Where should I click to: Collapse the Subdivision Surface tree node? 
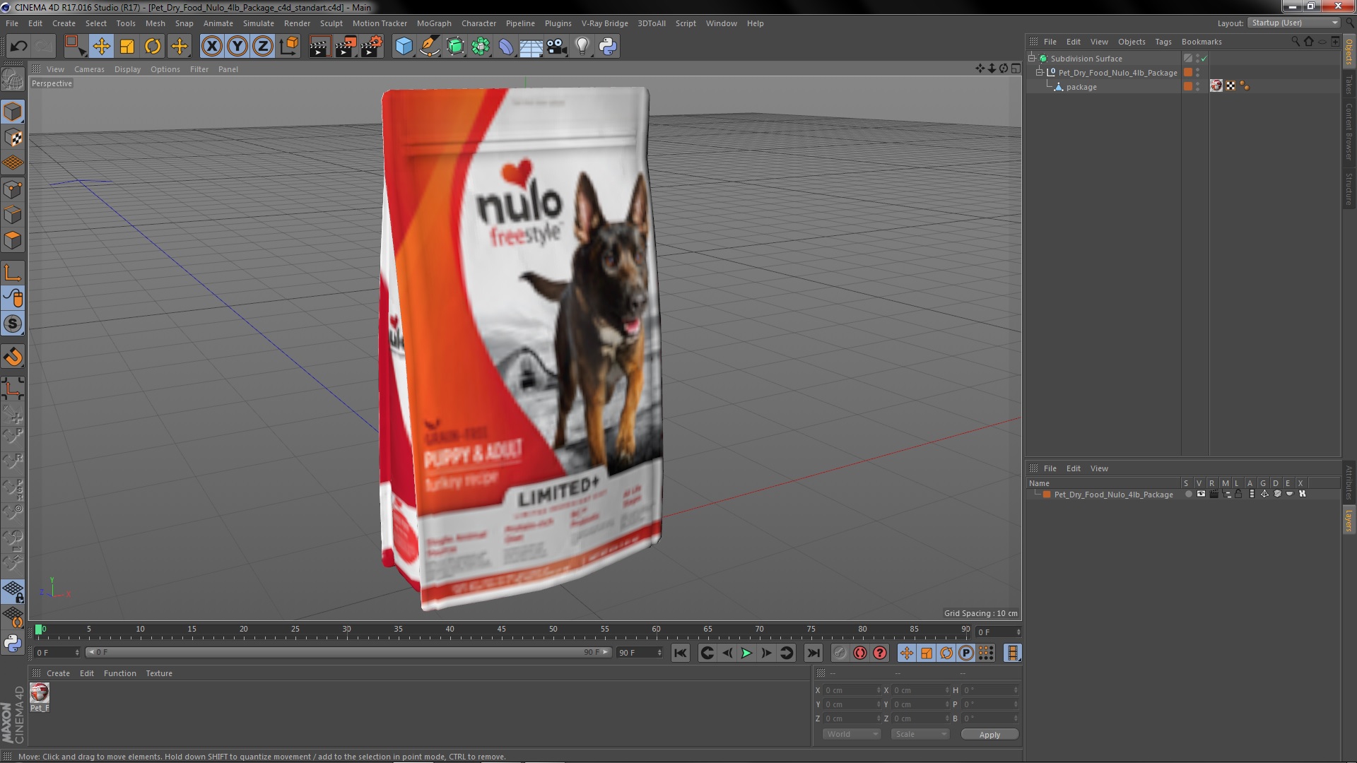[1032, 59]
